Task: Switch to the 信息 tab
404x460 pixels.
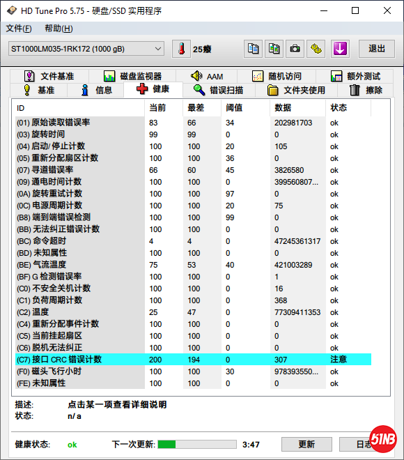Action: point(96,90)
